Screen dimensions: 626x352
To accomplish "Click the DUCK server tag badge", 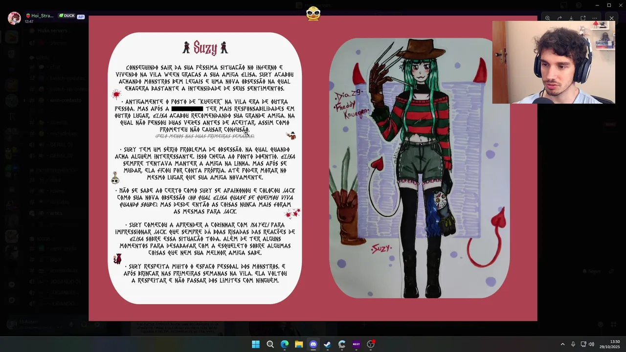I will tap(67, 16).
